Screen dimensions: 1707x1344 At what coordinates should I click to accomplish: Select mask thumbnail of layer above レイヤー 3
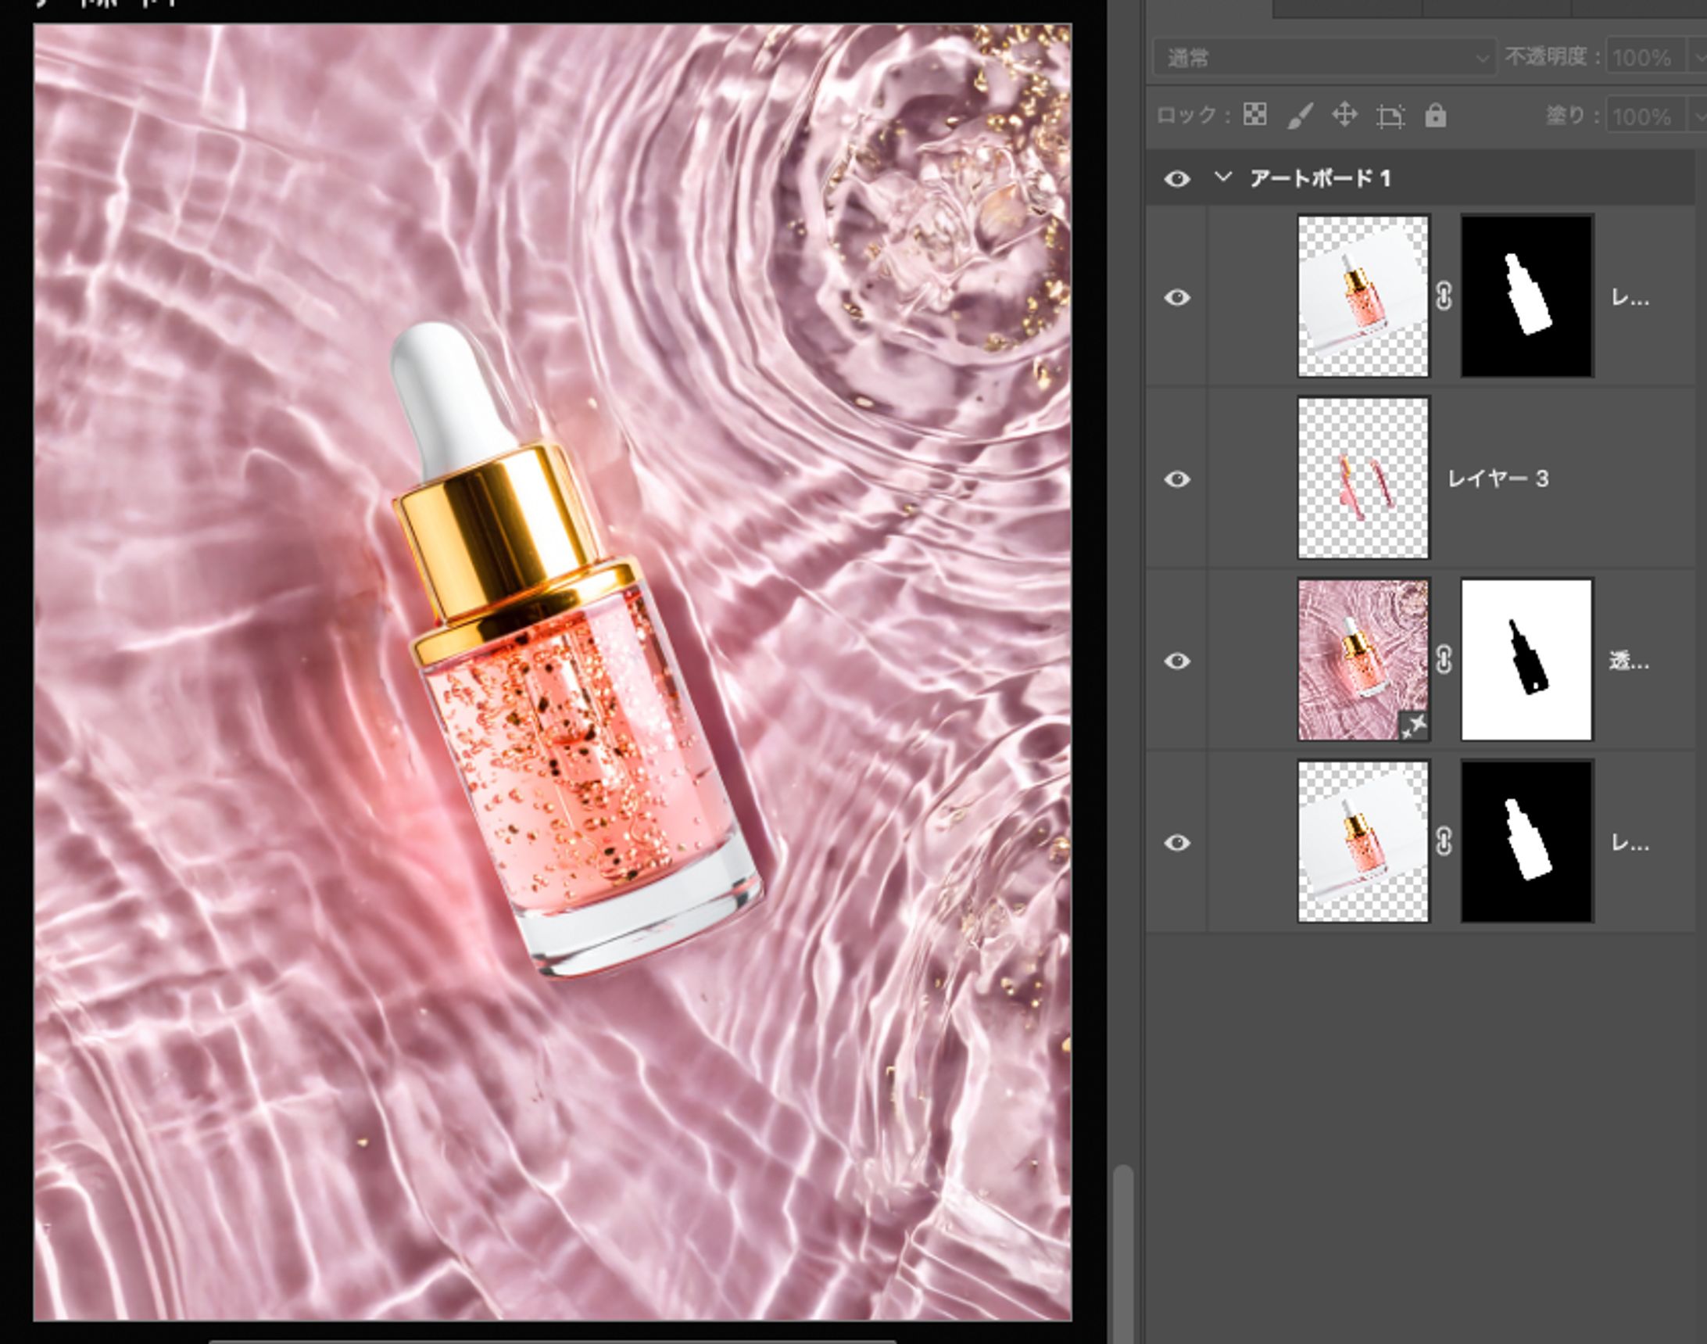1527,296
